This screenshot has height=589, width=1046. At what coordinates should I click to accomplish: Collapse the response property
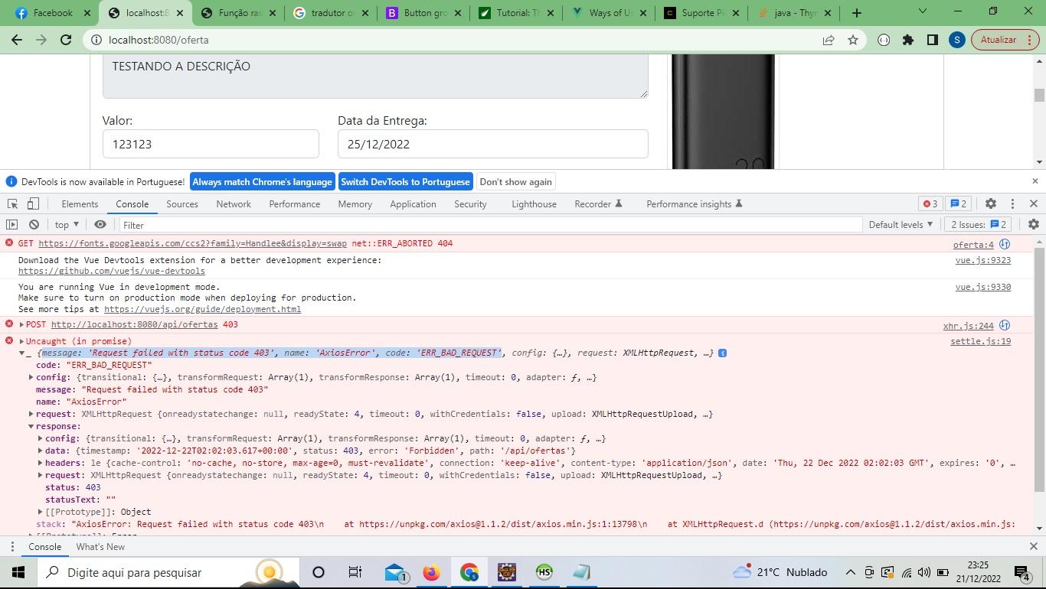point(31,426)
